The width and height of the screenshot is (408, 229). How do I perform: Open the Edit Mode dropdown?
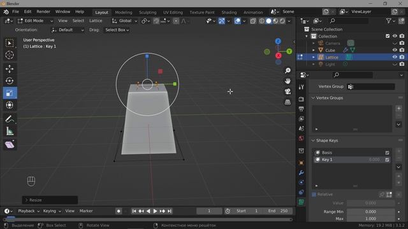click(35, 21)
